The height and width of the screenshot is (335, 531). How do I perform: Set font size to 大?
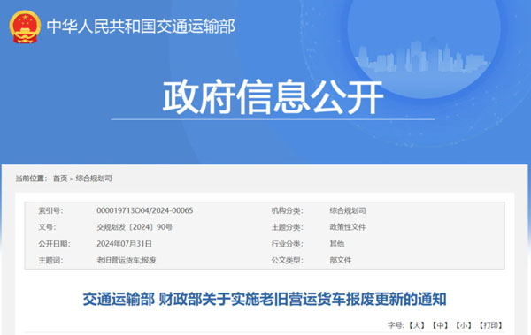coord(417,325)
